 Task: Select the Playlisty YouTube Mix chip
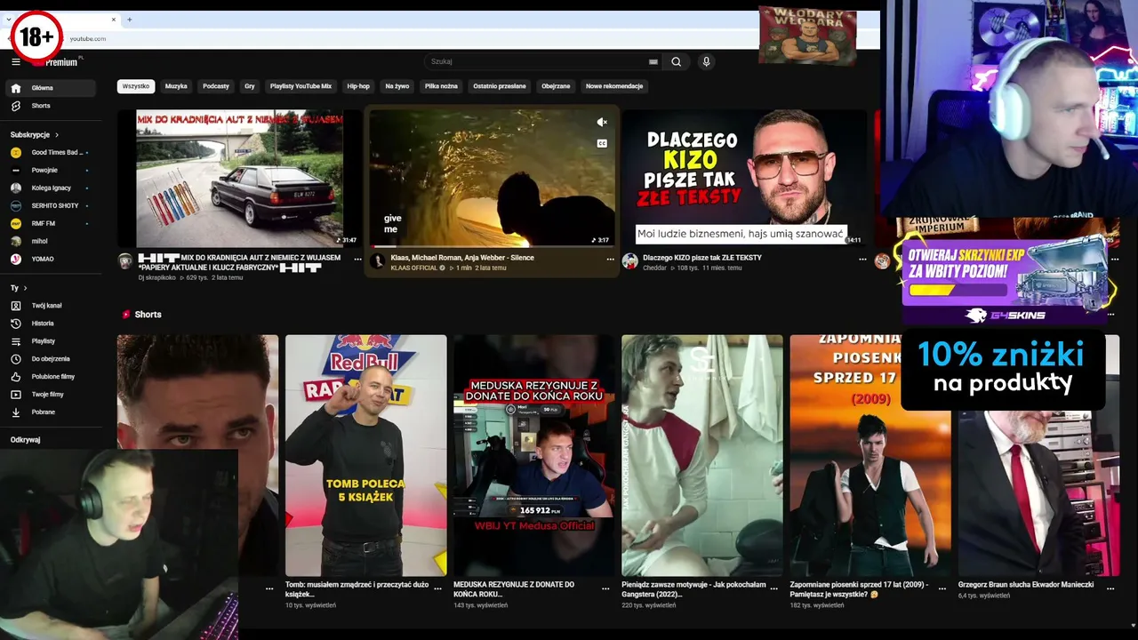click(301, 86)
